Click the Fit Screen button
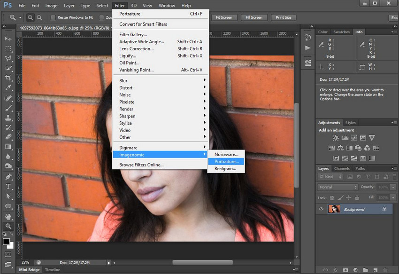The height and width of the screenshot is (274, 399). pyautogui.click(x=224, y=17)
